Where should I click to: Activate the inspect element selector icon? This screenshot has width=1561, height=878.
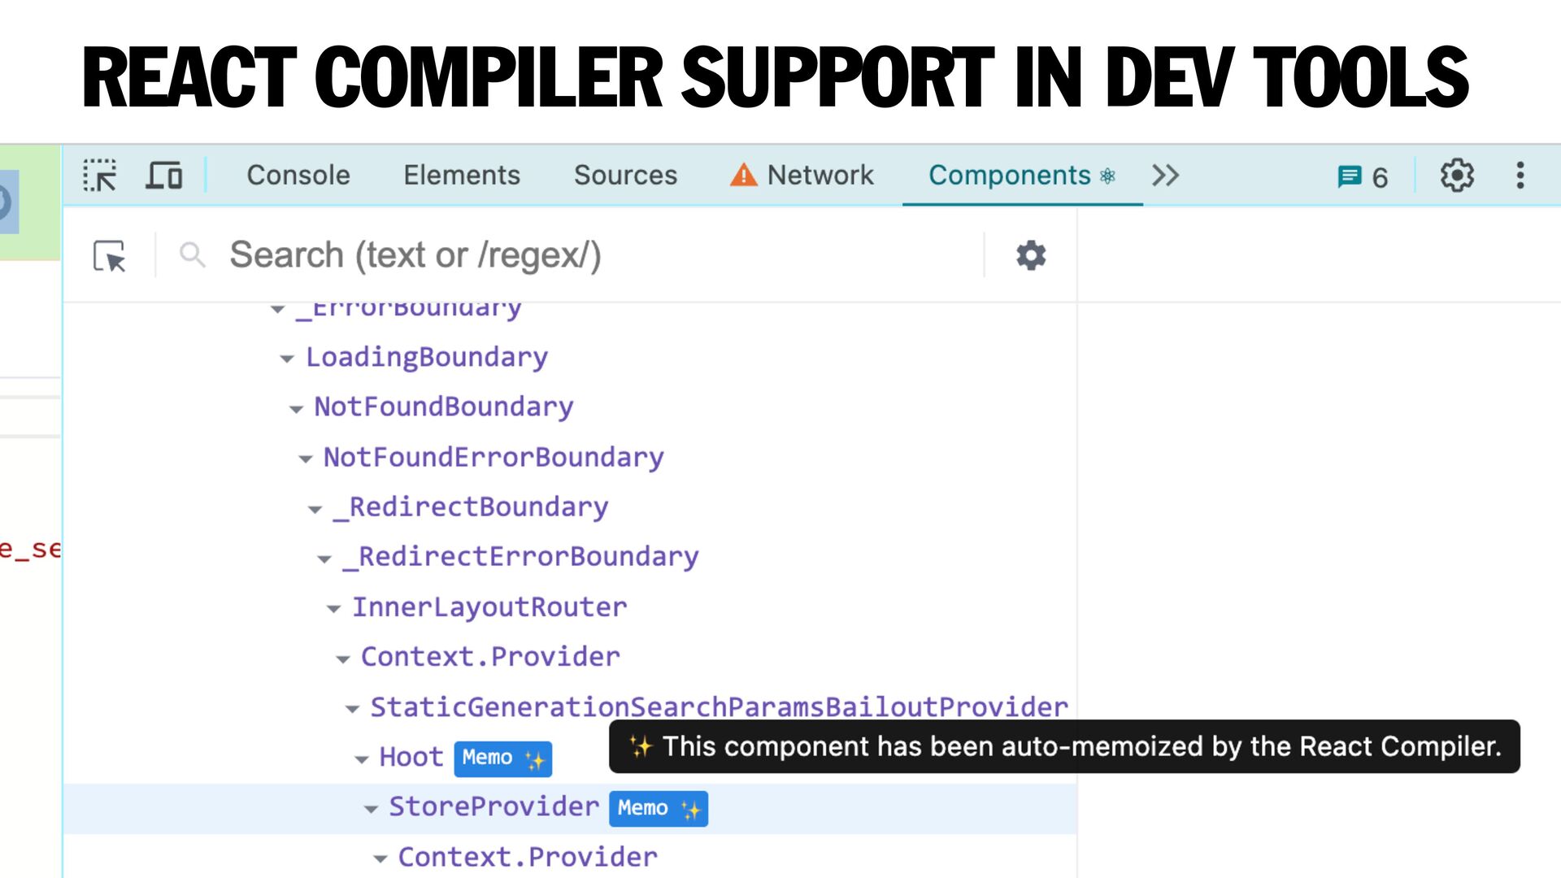pyautogui.click(x=100, y=176)
